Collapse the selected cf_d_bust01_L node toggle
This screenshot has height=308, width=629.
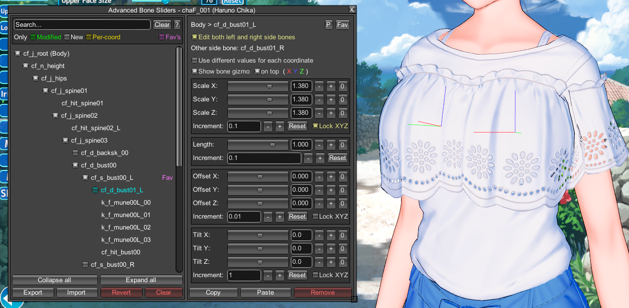point(95,190)
